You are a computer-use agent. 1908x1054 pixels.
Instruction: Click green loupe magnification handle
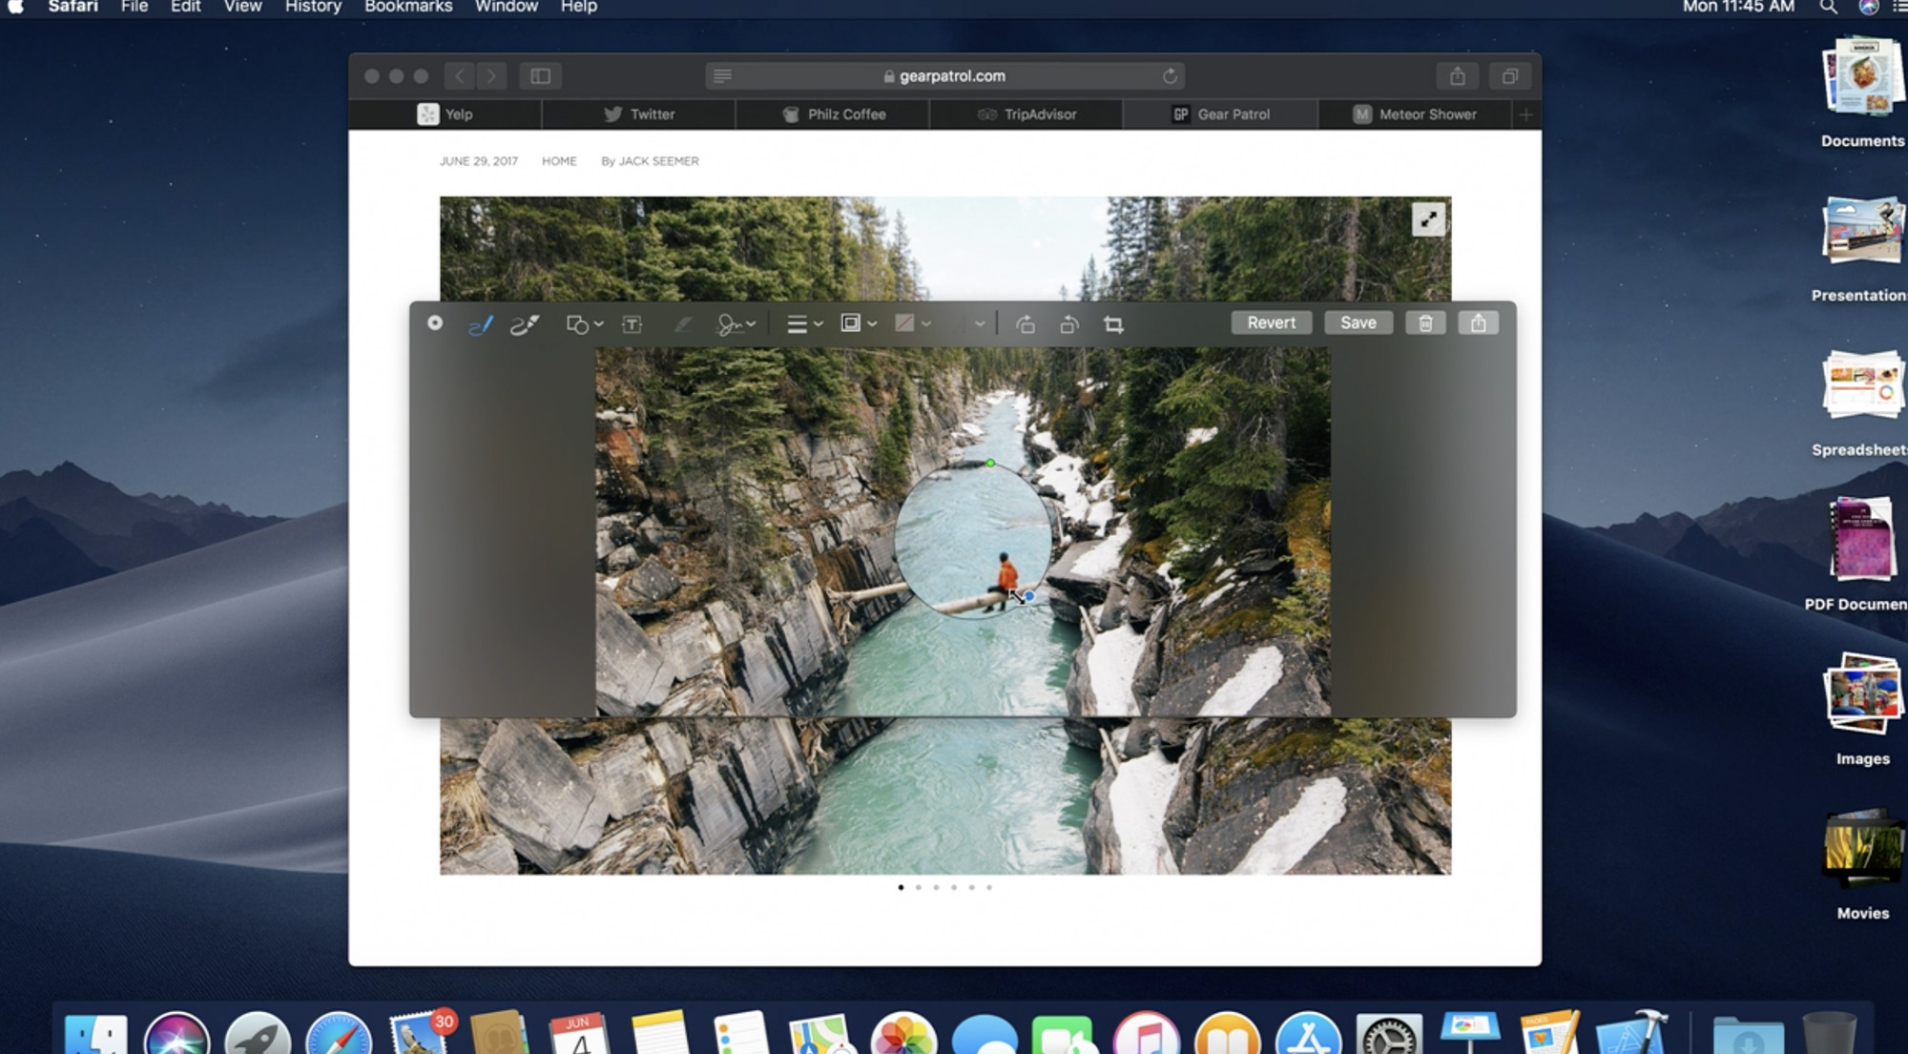pos(990,464)
